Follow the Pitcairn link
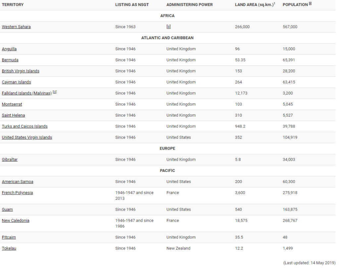 tap(9, 237)
